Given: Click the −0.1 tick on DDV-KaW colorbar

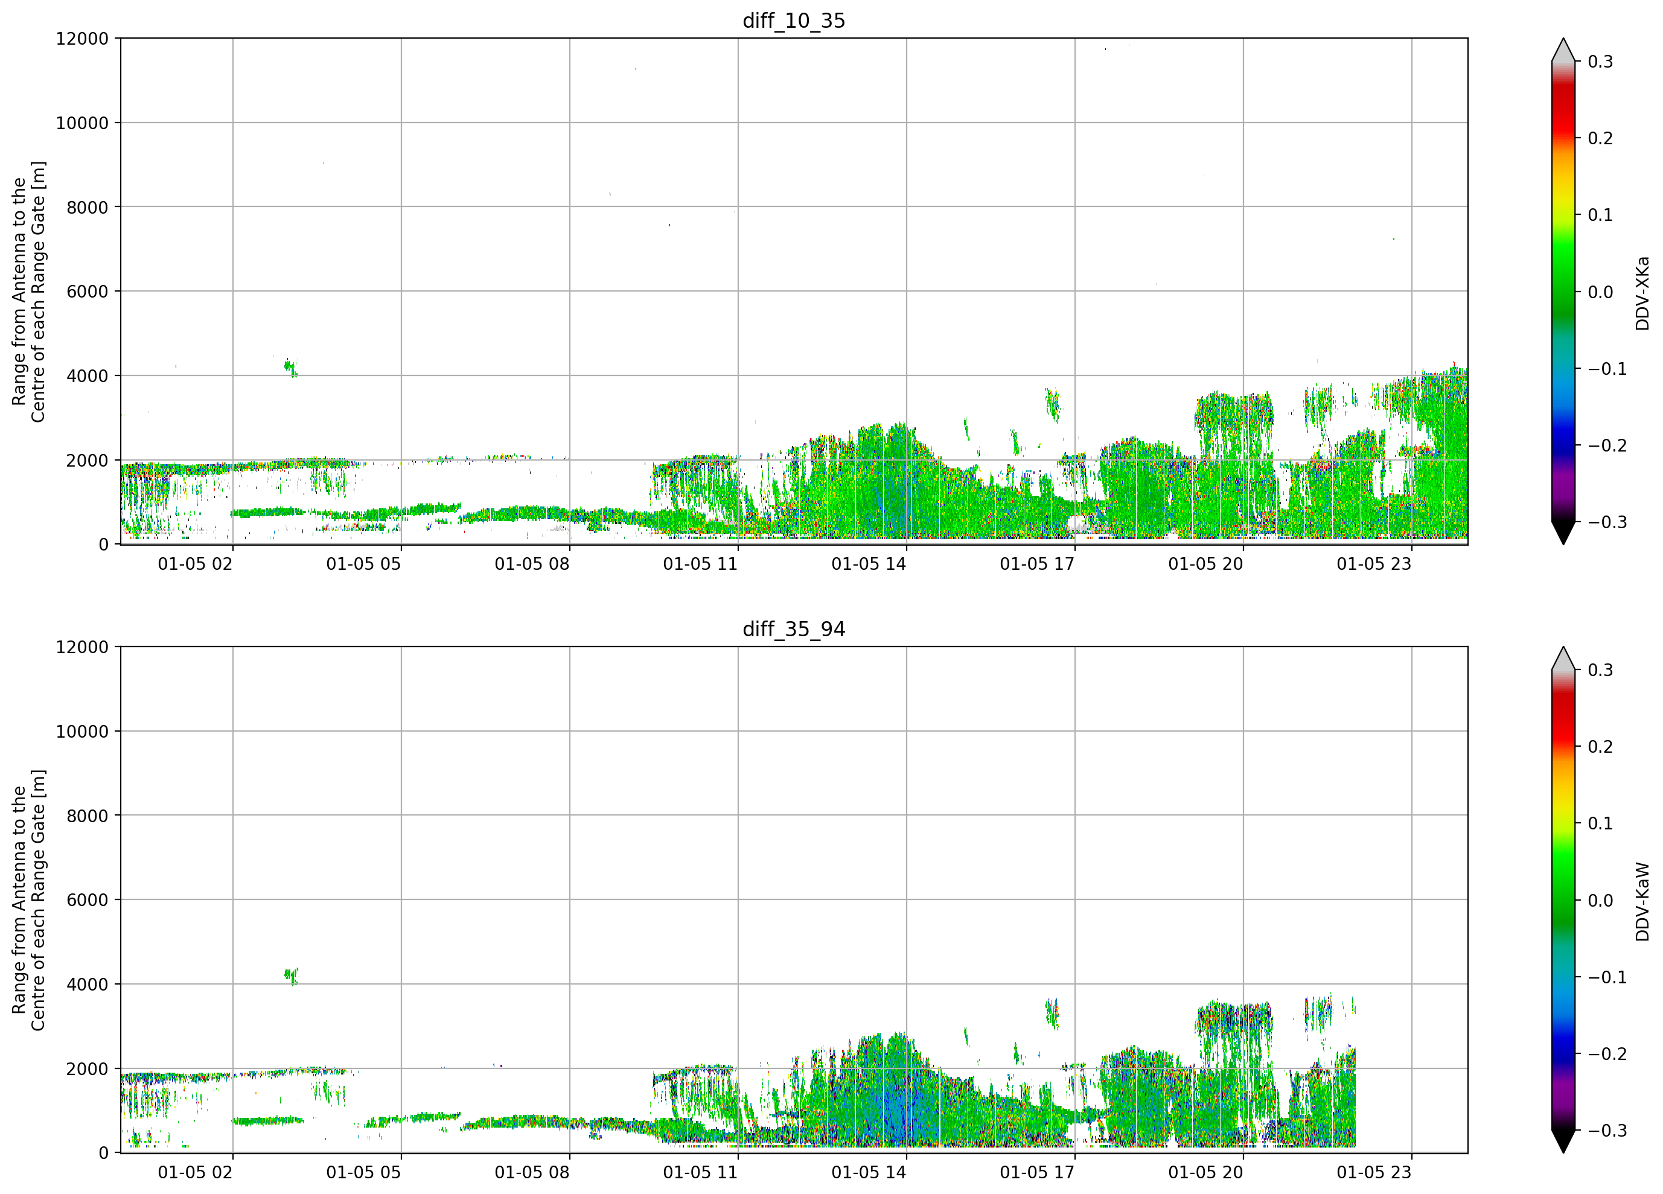Looking at the screenshot, I should (1607, 978).
